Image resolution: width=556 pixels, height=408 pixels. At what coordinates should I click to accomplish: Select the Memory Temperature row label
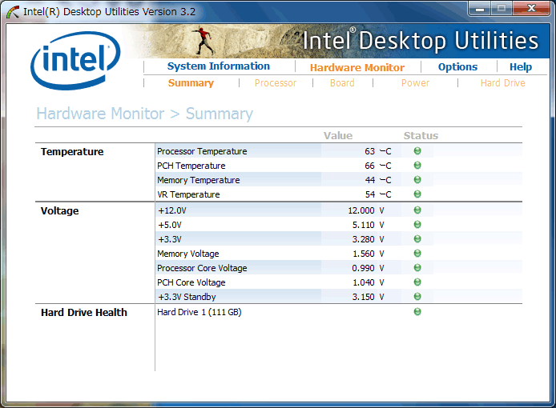(x=199, y=180)
